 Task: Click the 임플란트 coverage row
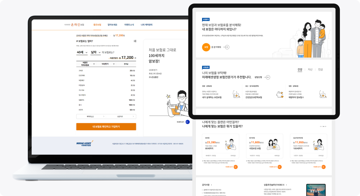(106, 100)
